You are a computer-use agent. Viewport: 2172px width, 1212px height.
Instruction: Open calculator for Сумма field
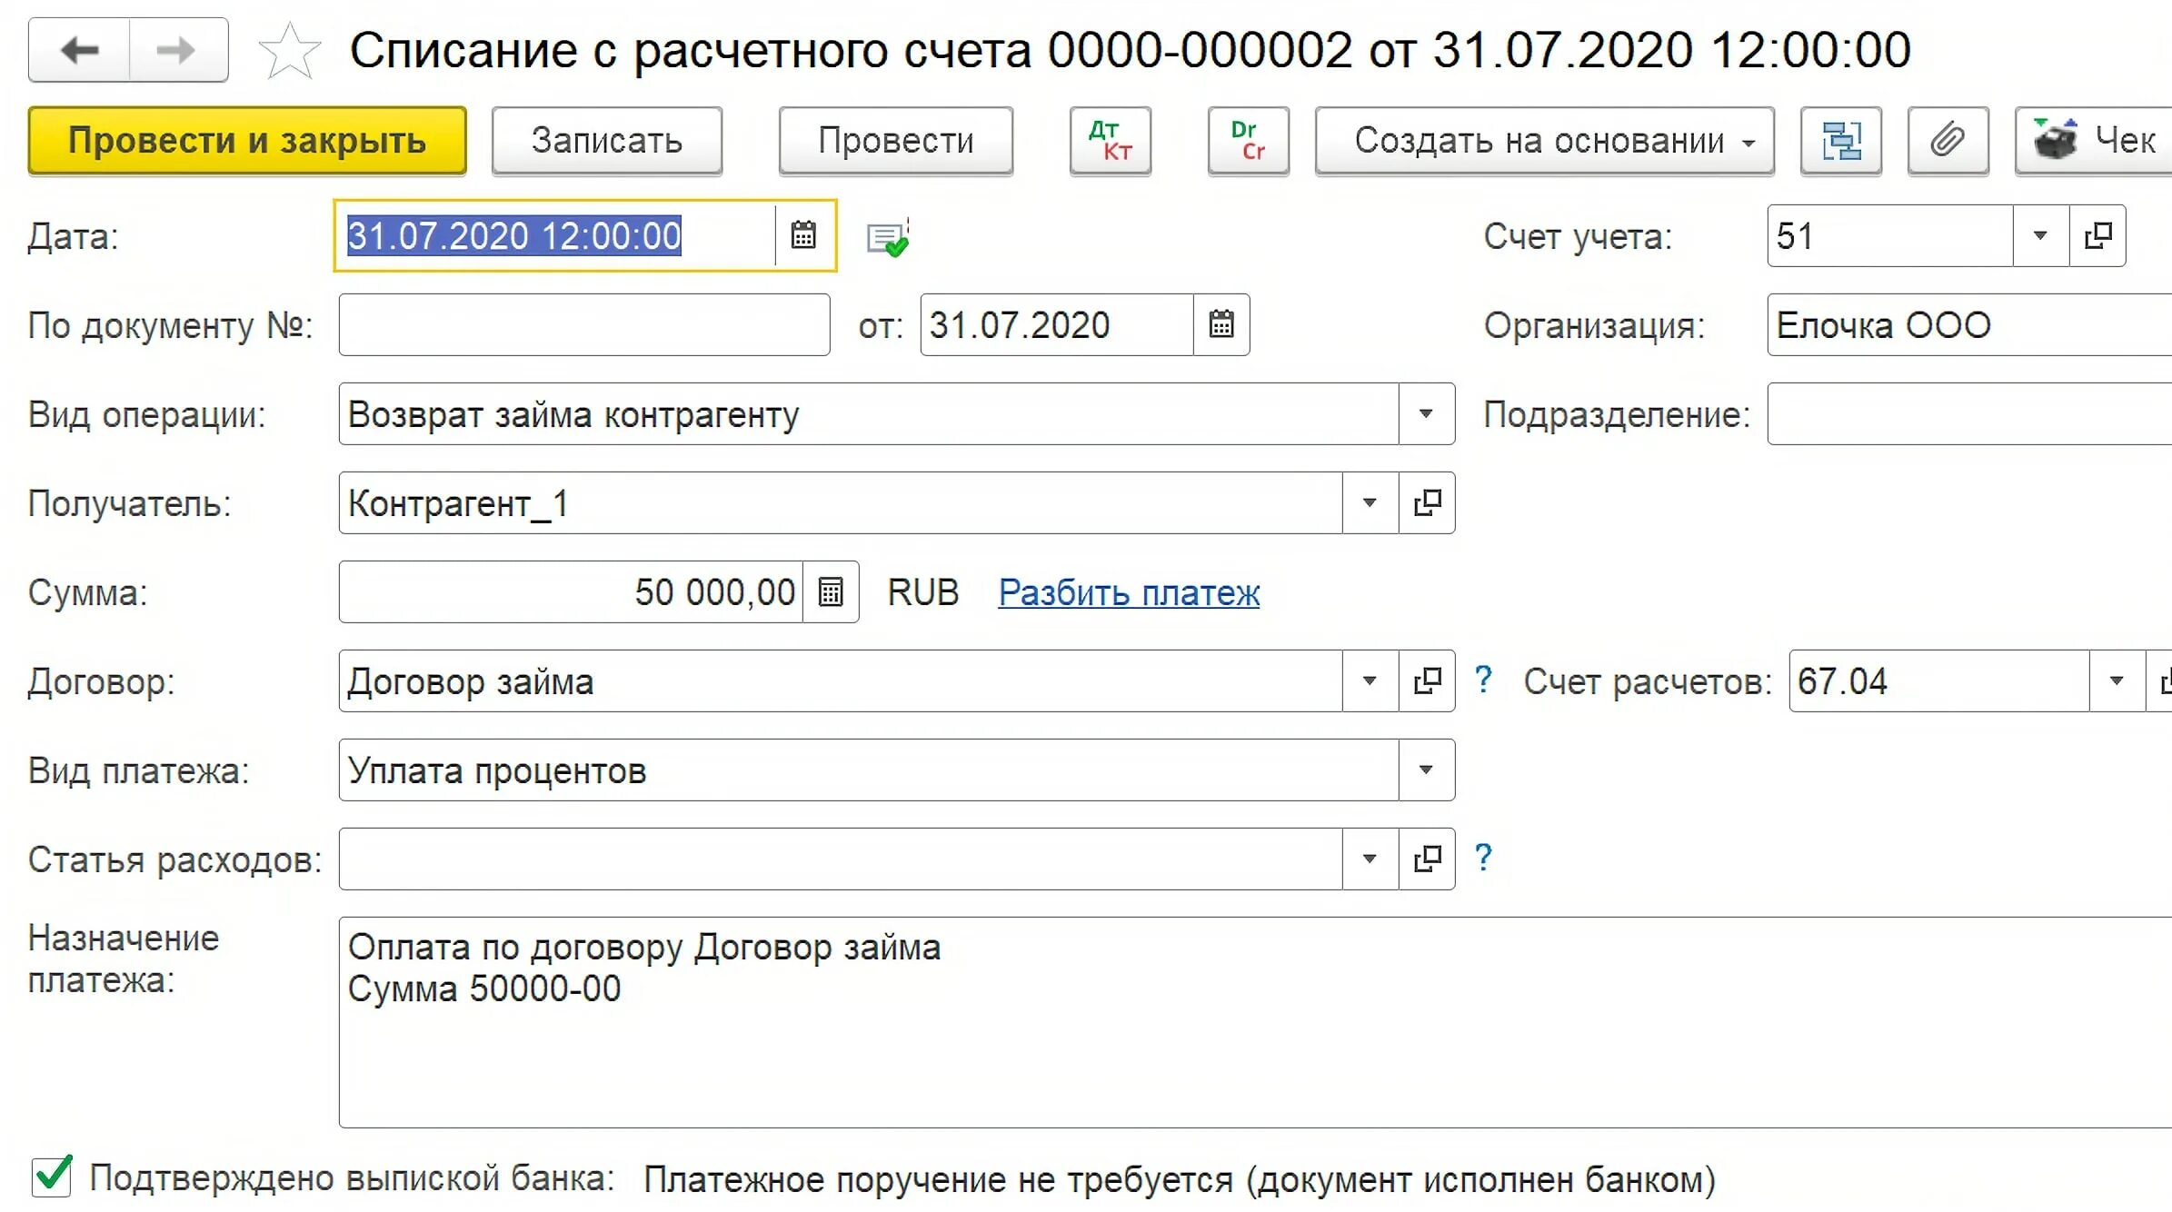tap(831, 592)
